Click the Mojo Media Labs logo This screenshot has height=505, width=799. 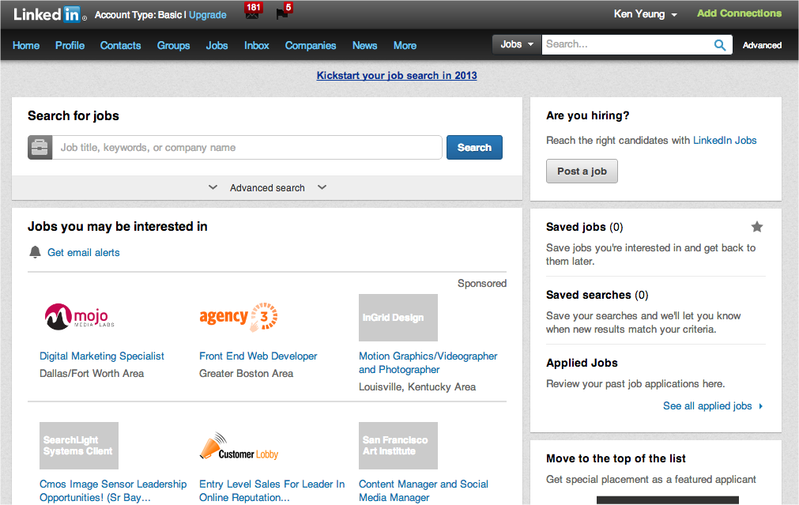coord(79,317)
